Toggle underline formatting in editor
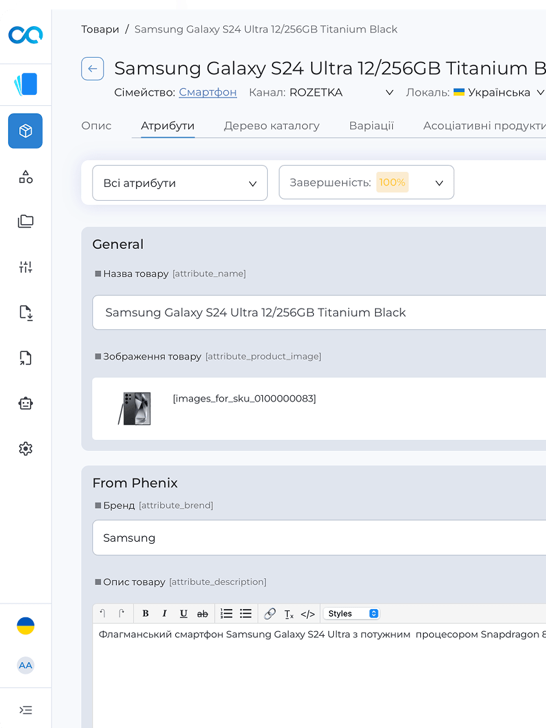Screen dimensions: 546x728 pyautogui.click(x=183, y=613)
